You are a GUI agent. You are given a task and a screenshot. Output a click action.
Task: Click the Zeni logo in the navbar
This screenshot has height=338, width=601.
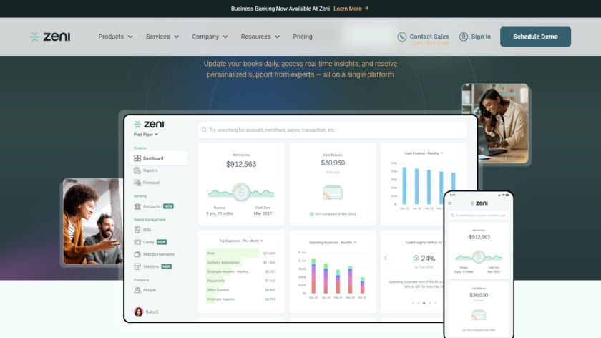click(x=50, y=37)
